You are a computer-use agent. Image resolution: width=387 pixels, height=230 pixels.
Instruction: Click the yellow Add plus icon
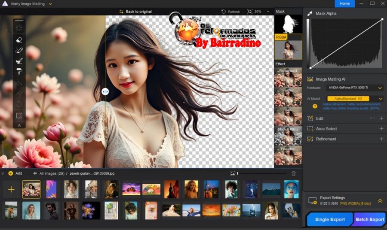(11, 173)
